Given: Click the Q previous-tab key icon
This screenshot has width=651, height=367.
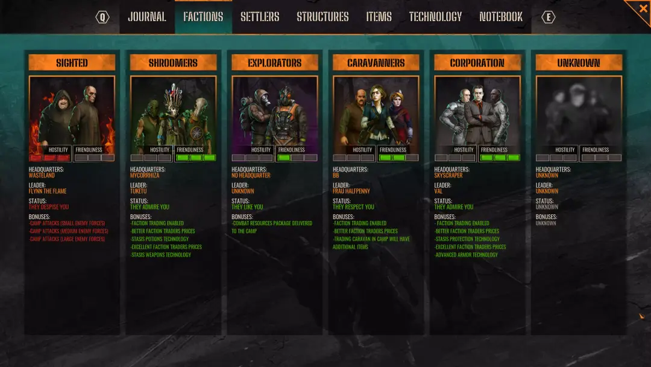Looking at the screenshot, I should (x=102, y=17).
